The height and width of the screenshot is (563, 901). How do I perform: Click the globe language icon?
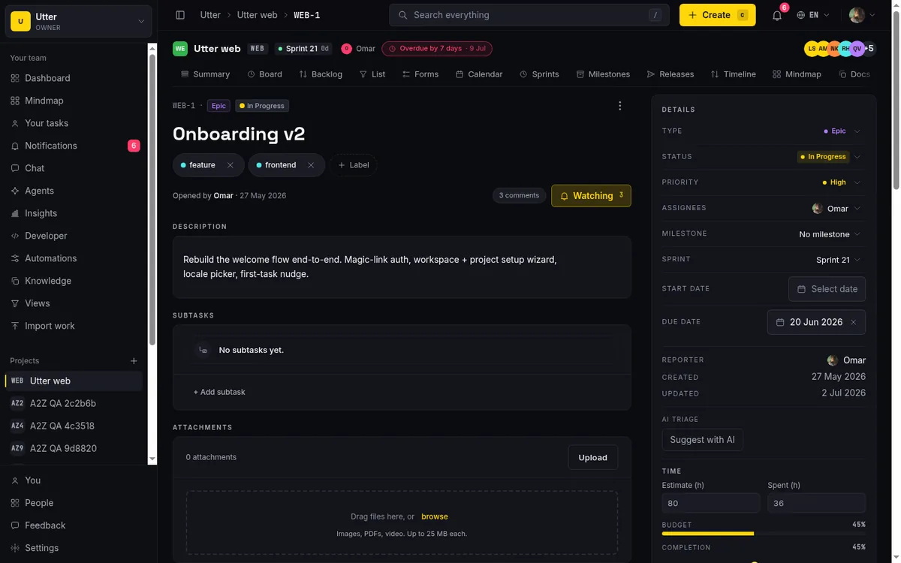[801, 15]
